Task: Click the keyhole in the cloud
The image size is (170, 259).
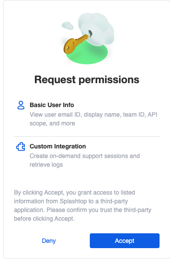Action: (90, 33)
